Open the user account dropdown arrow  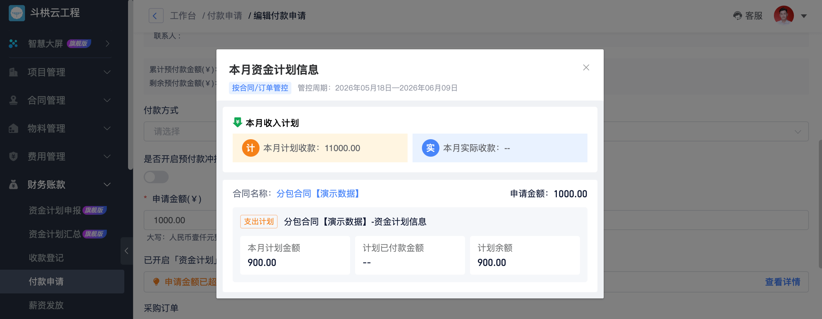pos(804,16)
